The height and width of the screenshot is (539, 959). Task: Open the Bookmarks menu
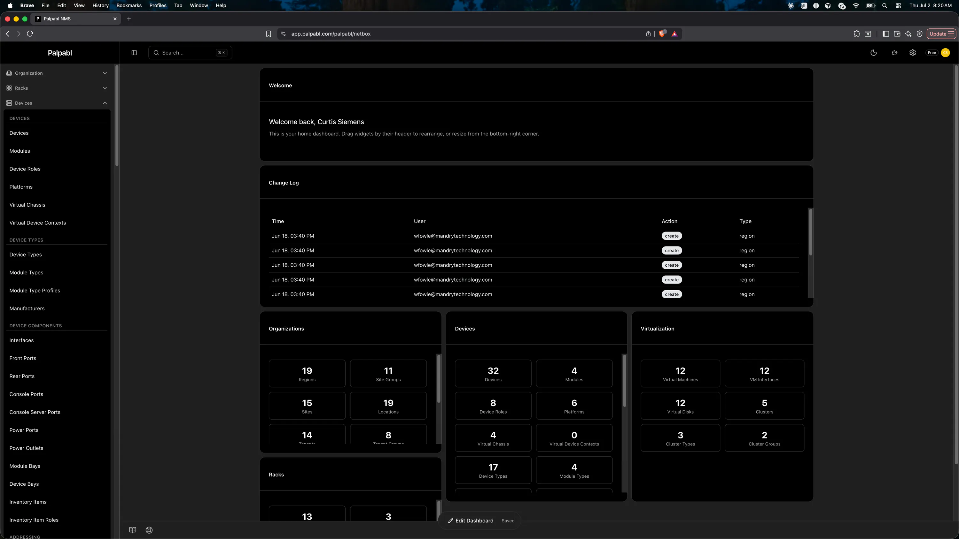tap(129, 5)
